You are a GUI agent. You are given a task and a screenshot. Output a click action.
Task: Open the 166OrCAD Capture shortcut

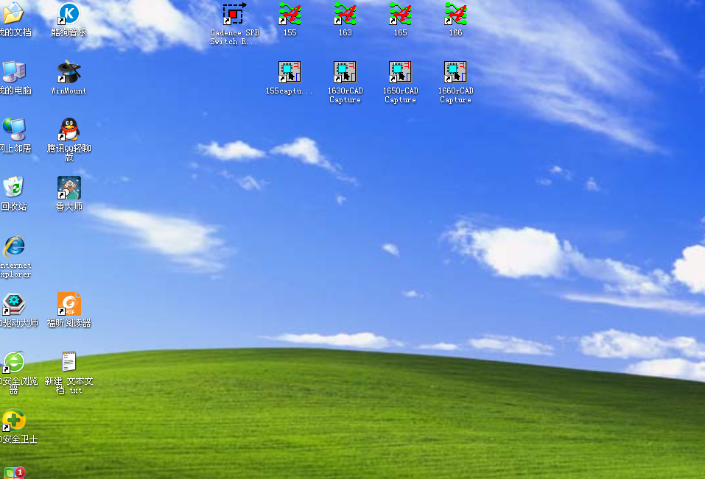[x=455, y=72]
